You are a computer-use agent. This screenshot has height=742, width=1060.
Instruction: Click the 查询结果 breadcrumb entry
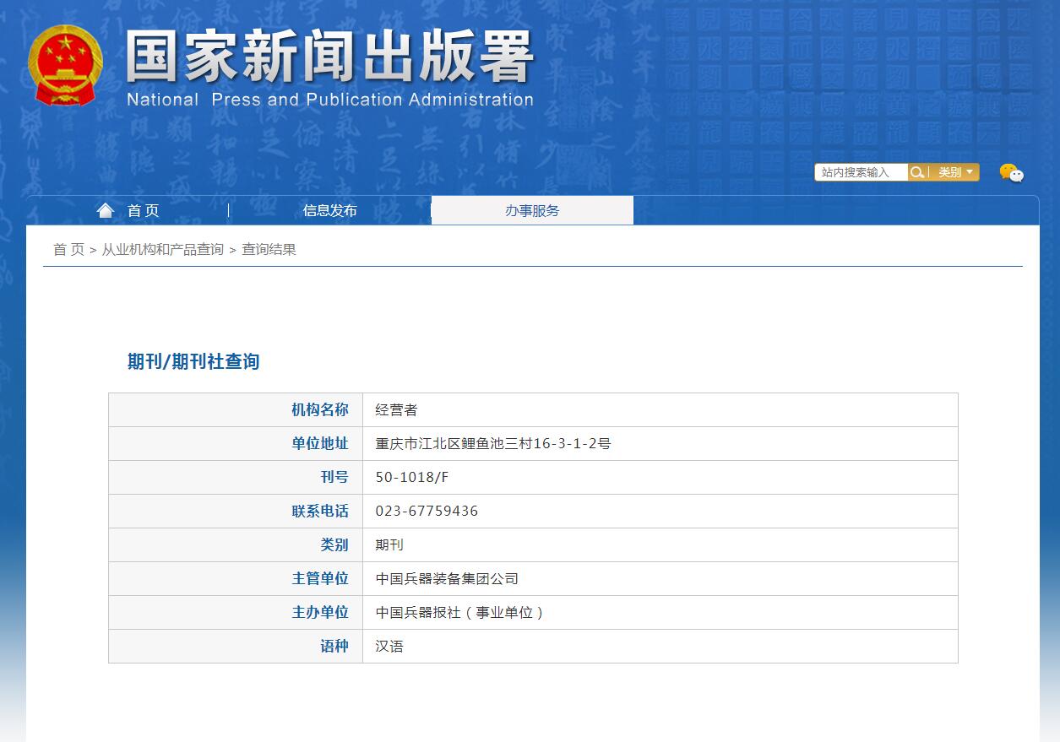click(x=269, y=249)
